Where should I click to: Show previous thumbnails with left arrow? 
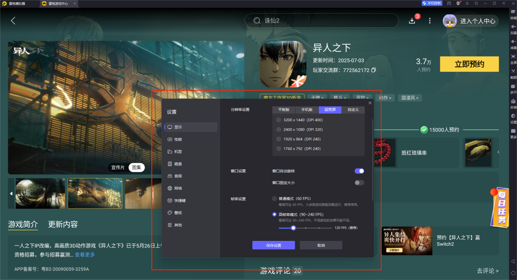point(11,193)
